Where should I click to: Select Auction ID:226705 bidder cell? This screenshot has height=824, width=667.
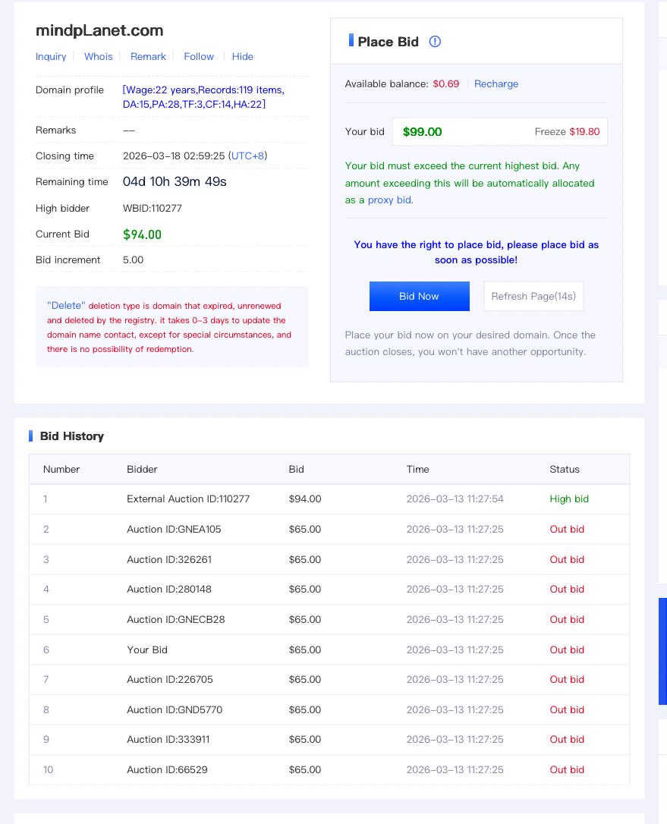tap(170, 680)
